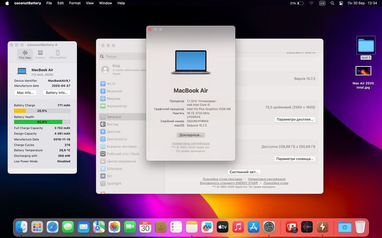Click the Пошук search field in System Settings
This screenshot has height=238, width=382.
(123, 56)
